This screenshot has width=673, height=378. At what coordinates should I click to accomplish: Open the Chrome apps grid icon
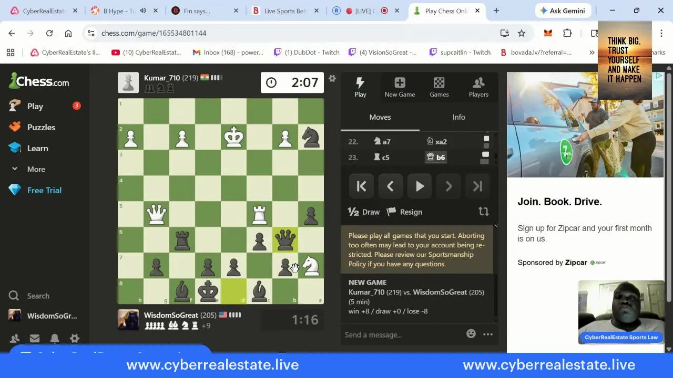tap(11, 52)
